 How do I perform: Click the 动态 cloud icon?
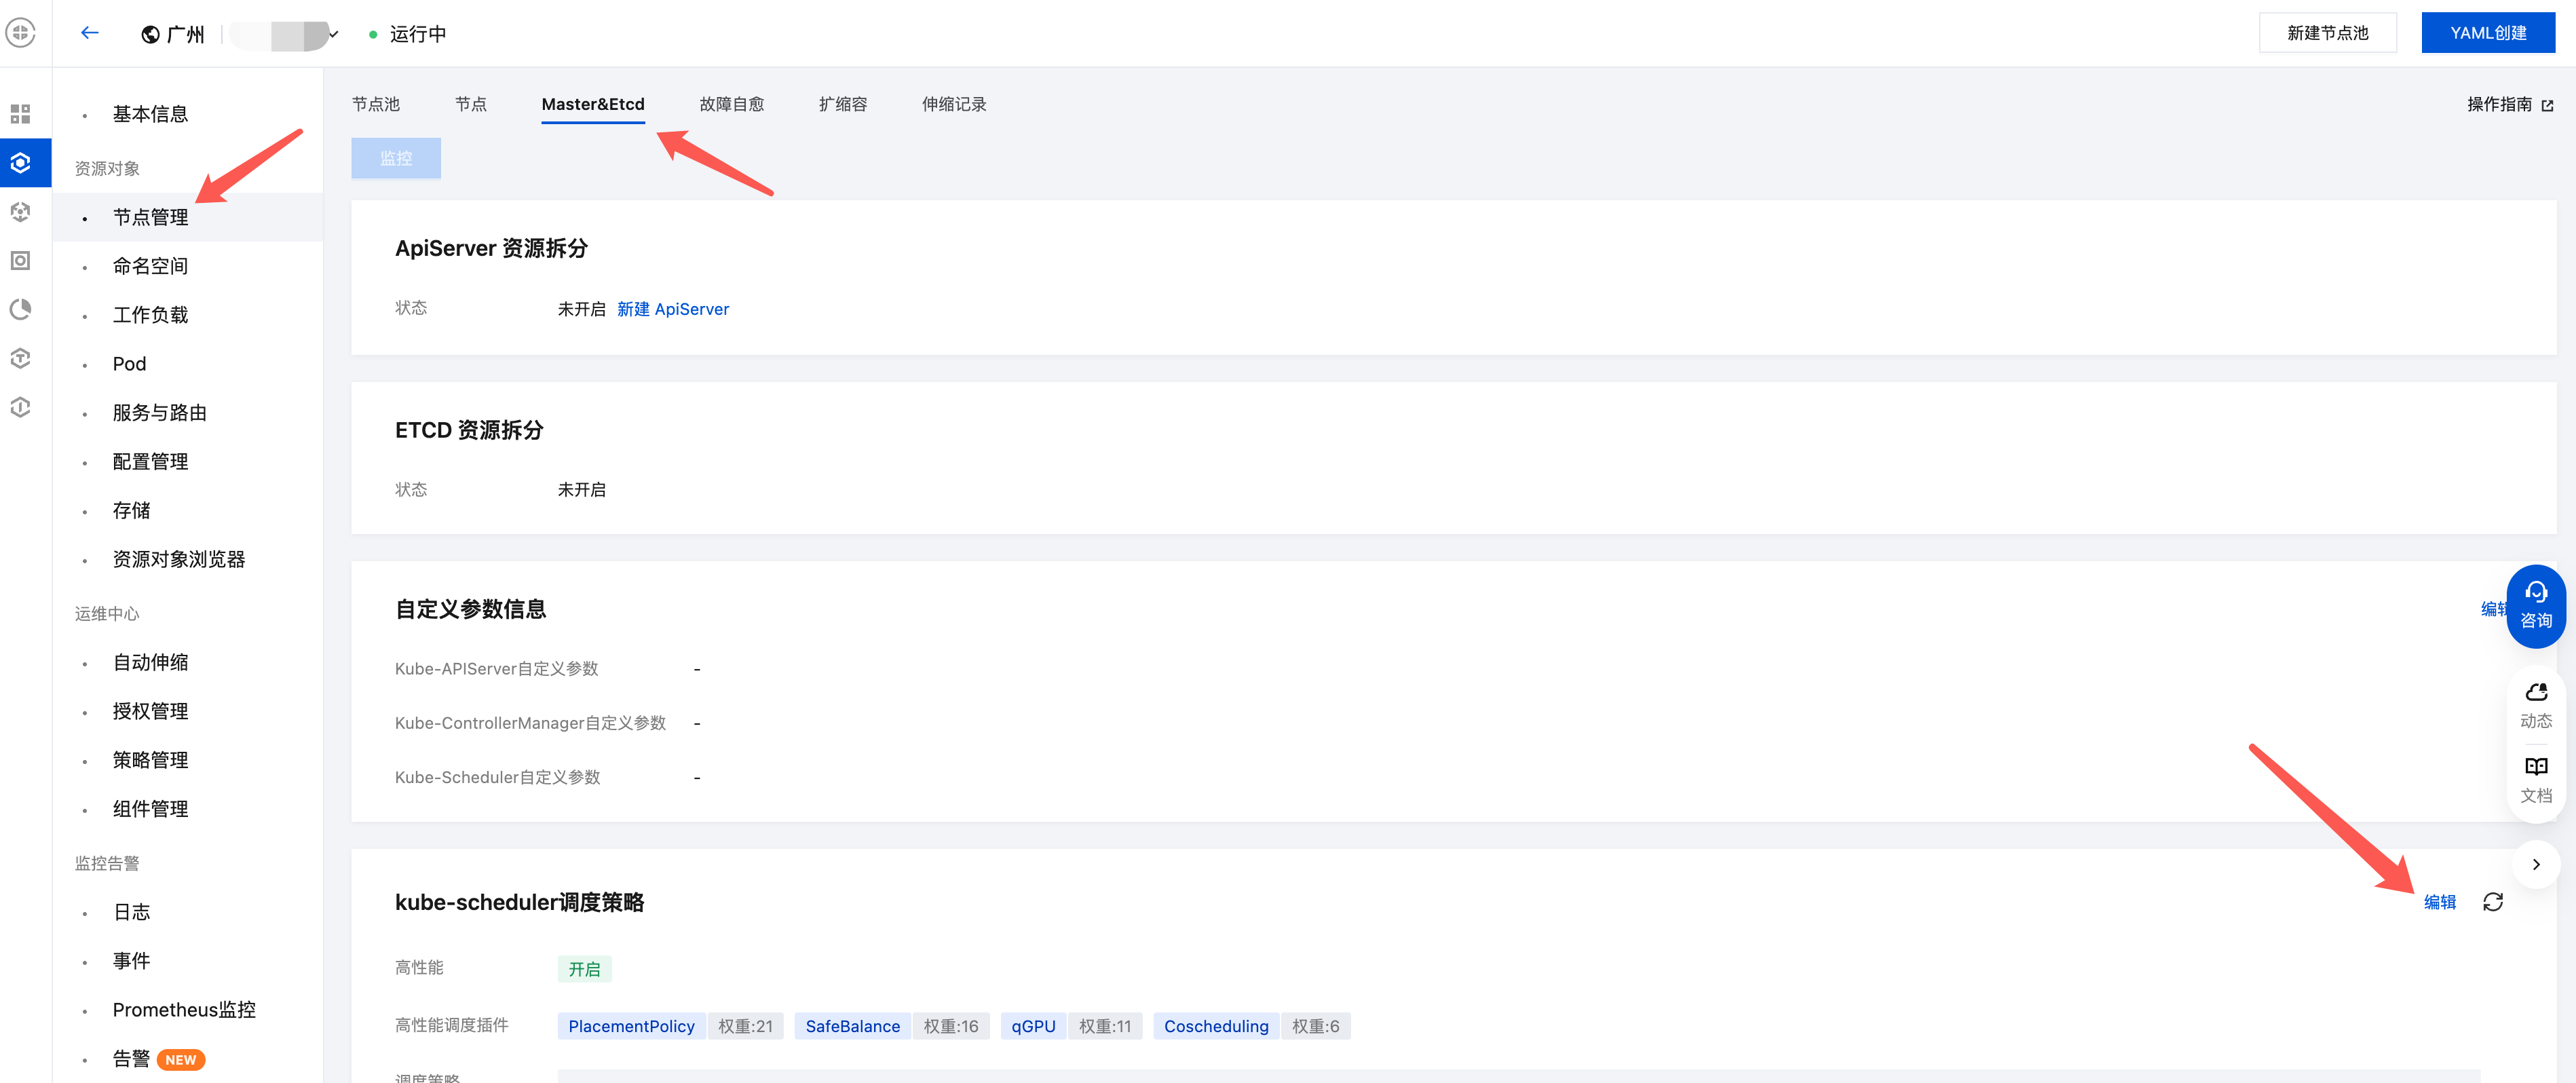click(x=2535, y=693)
